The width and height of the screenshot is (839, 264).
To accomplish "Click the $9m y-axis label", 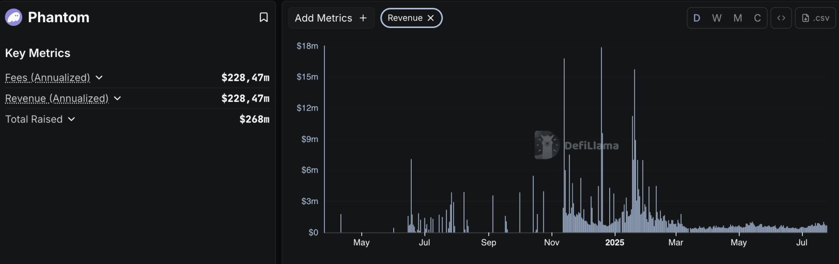I will [309, 139].
